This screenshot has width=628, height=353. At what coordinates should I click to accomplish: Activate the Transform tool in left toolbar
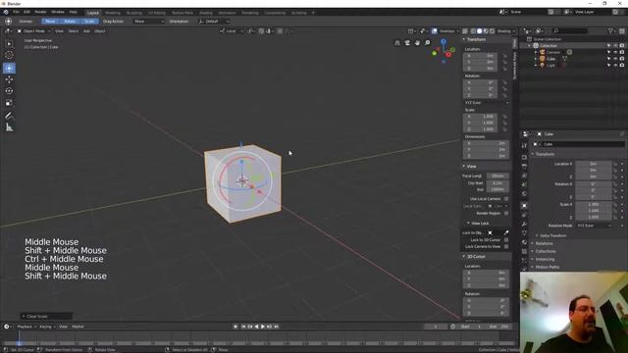tap(9, 68)
